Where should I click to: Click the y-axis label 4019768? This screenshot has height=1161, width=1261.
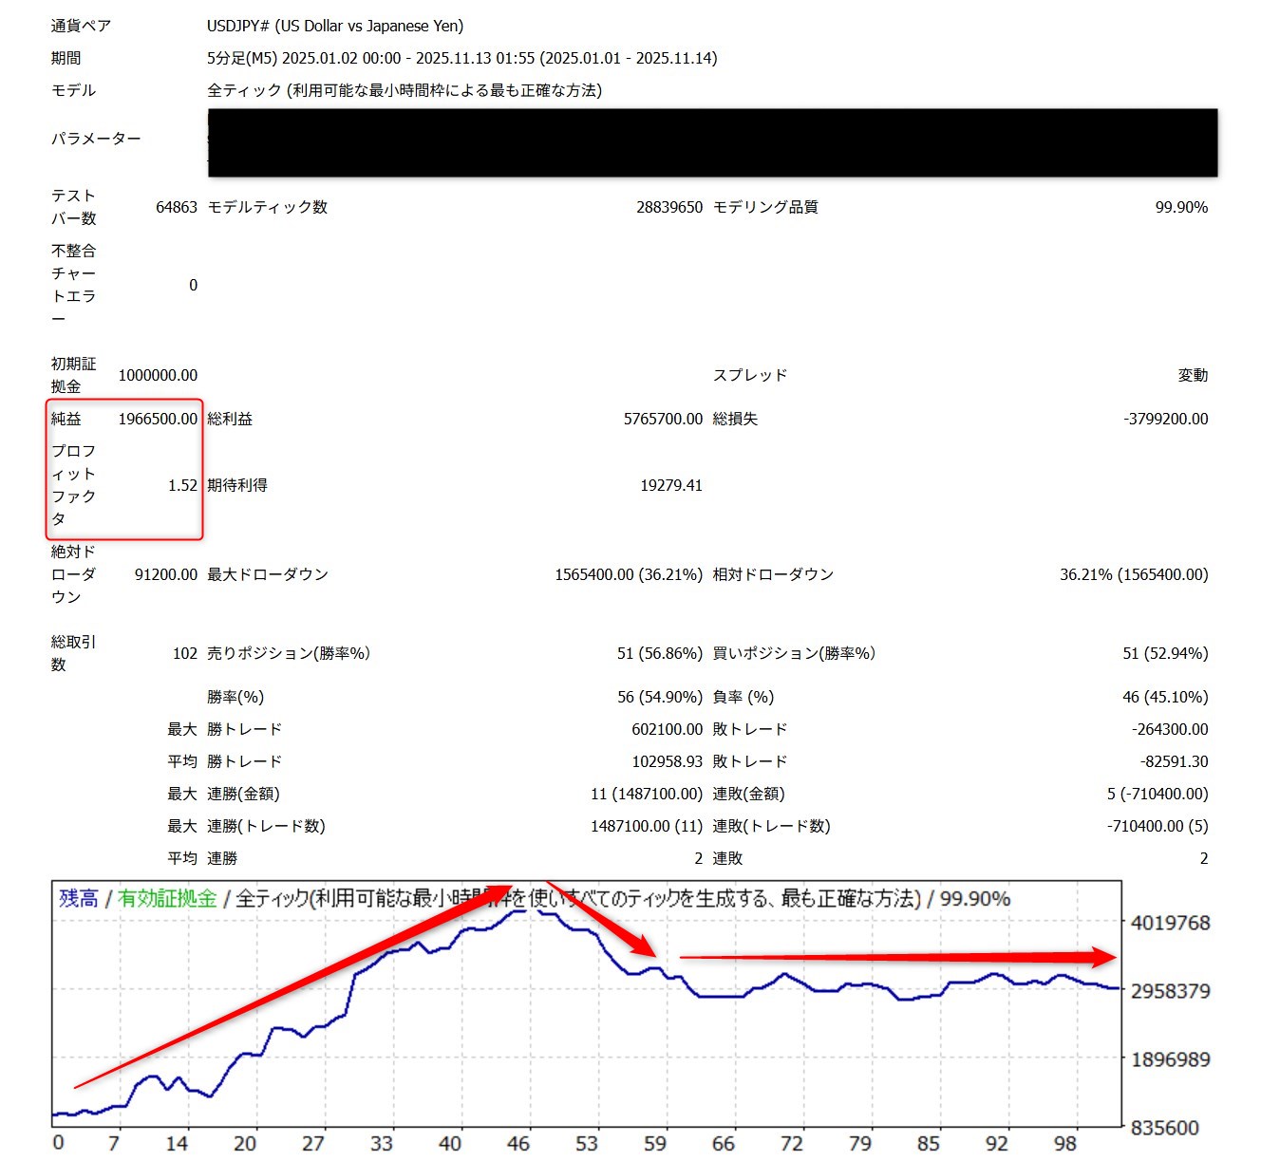1170,923
